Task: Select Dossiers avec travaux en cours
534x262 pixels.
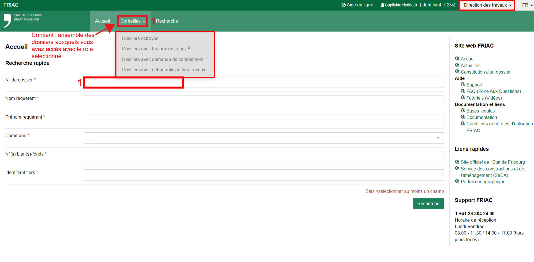Action: (x=154, y=49)
